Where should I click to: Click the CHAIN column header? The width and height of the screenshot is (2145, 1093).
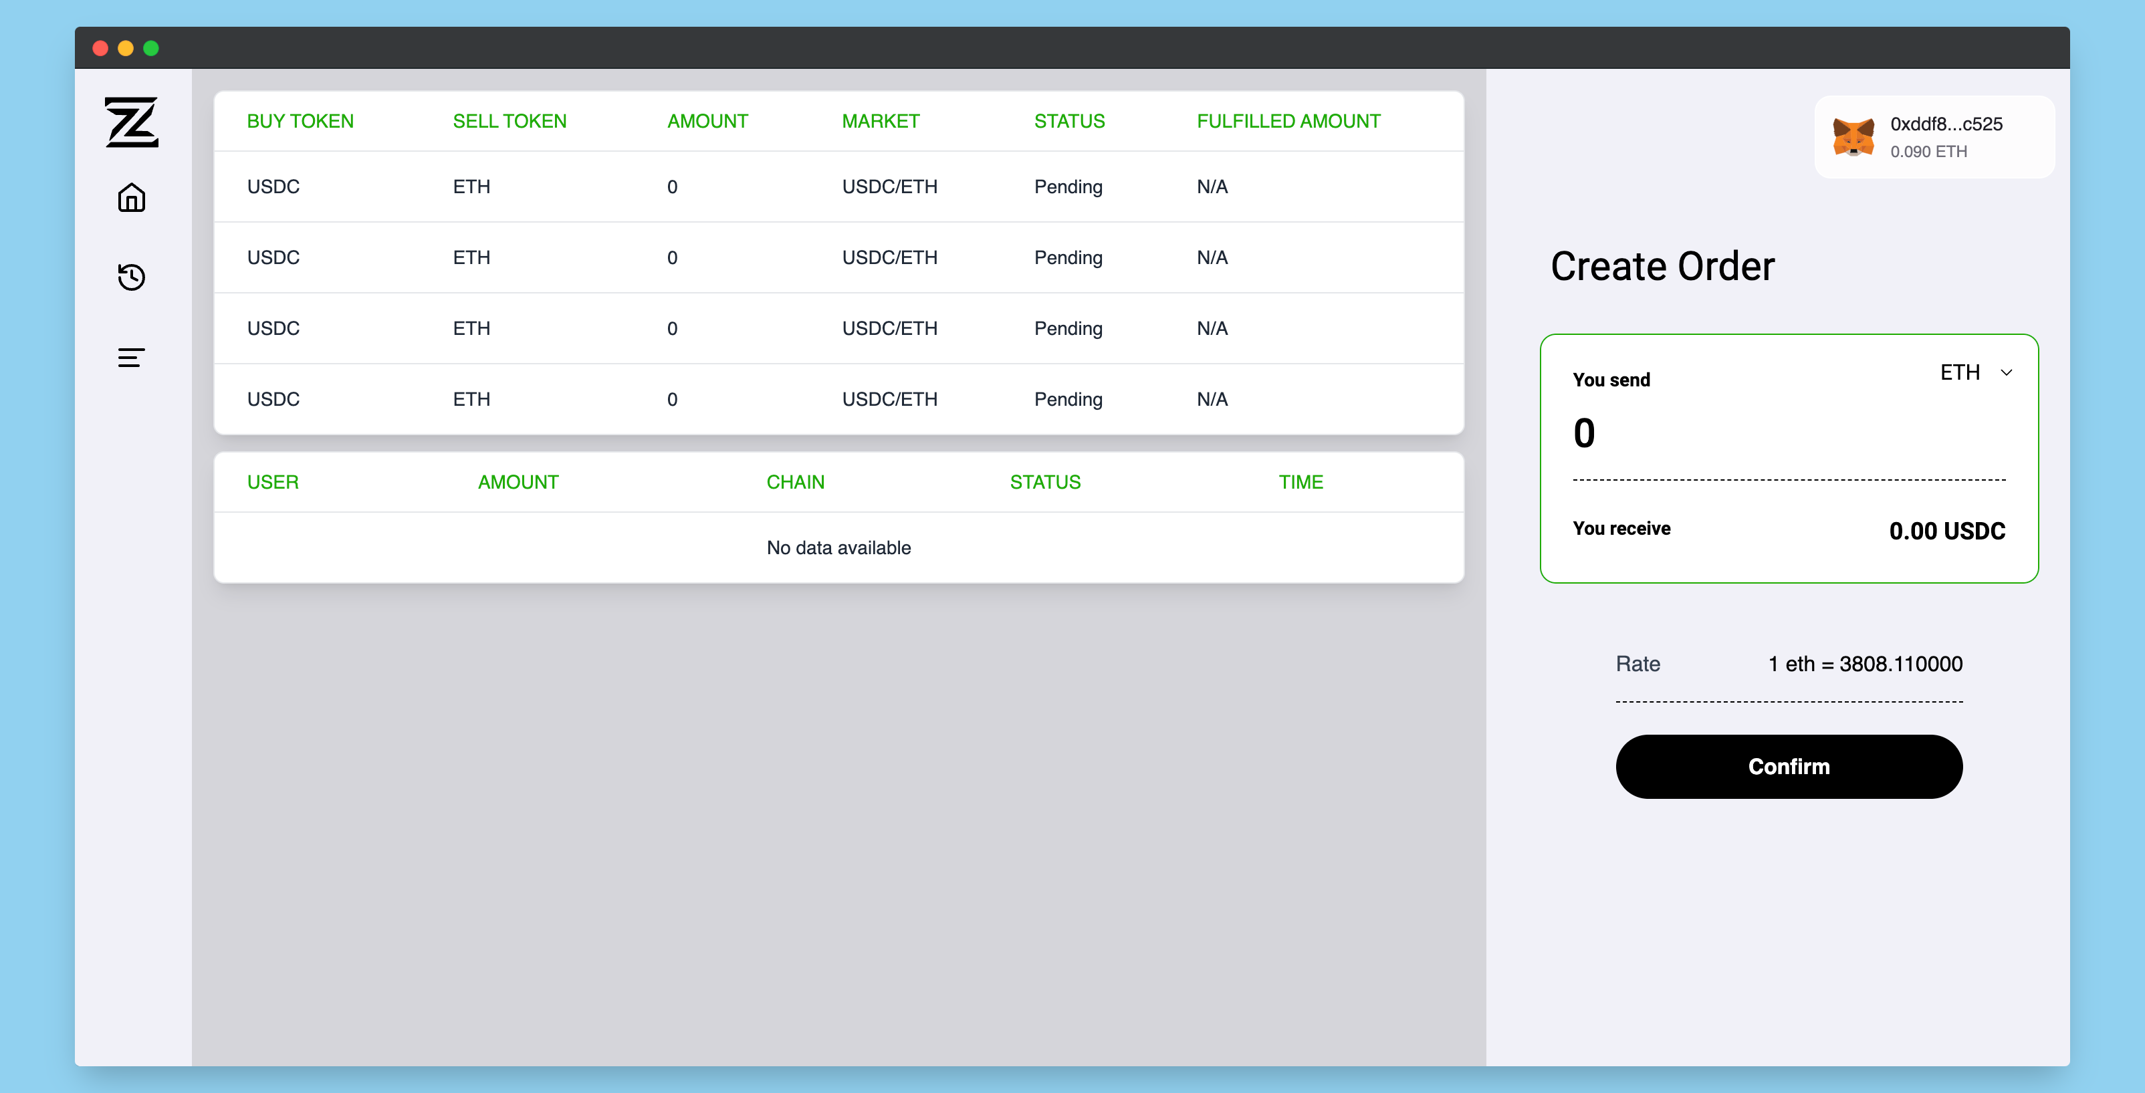coord(794,482)
